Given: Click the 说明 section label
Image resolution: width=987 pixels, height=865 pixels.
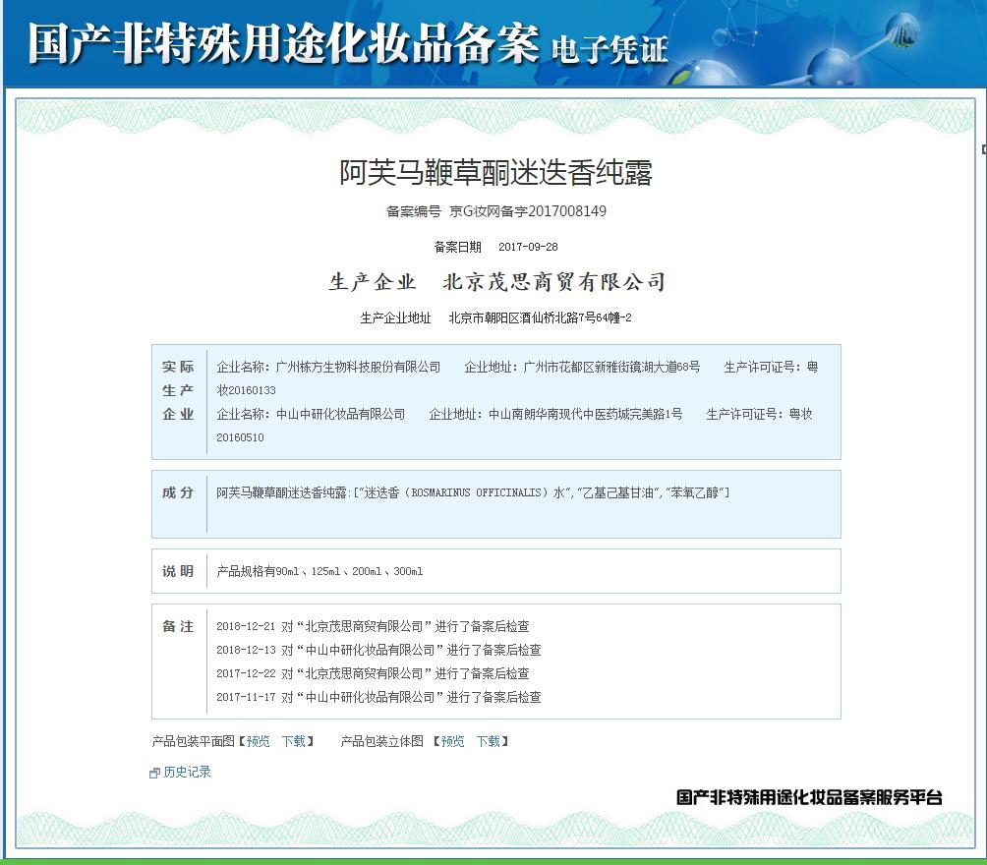Looking at the screenshot, I should tap(178, 571).
